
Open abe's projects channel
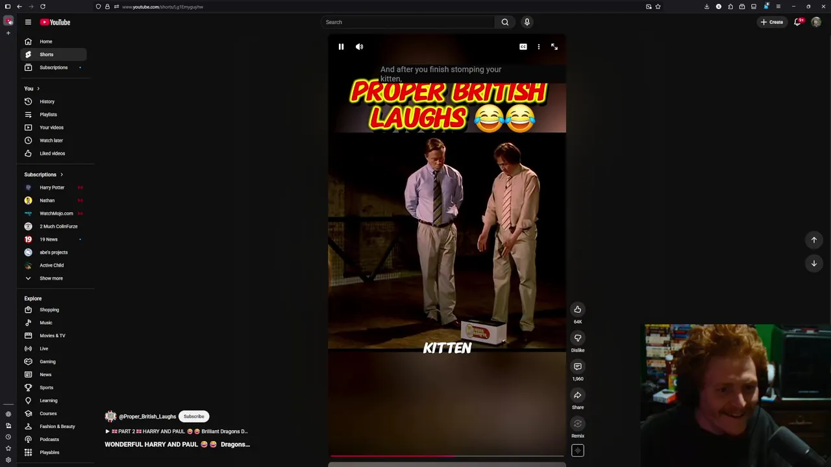(54, 252)
